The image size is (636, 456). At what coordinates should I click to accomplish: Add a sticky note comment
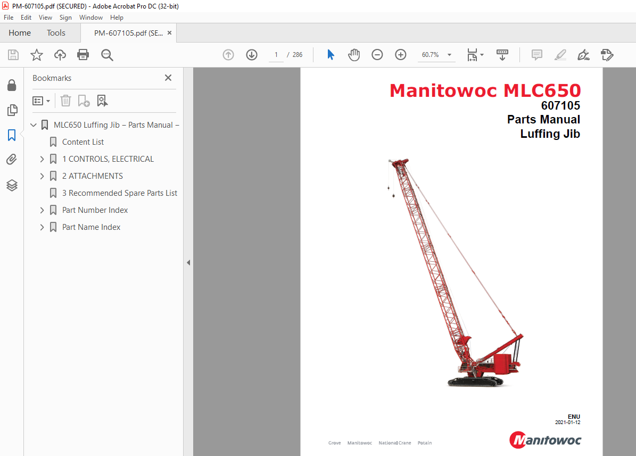tap(536, 55)
